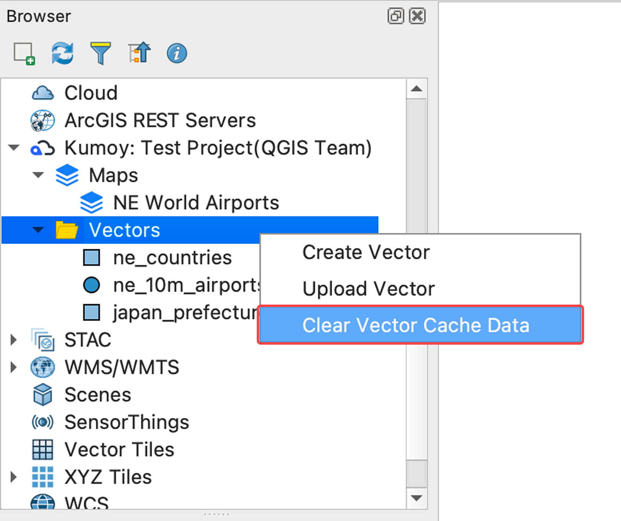Click the Add Selected Layers icon
The height and width of the screenshot is (521, 621).
[x=24, y=53]
